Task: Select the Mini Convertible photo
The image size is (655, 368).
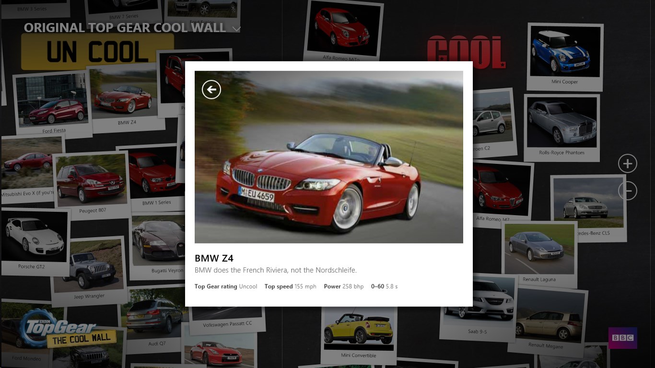Action: coord(359,335)
